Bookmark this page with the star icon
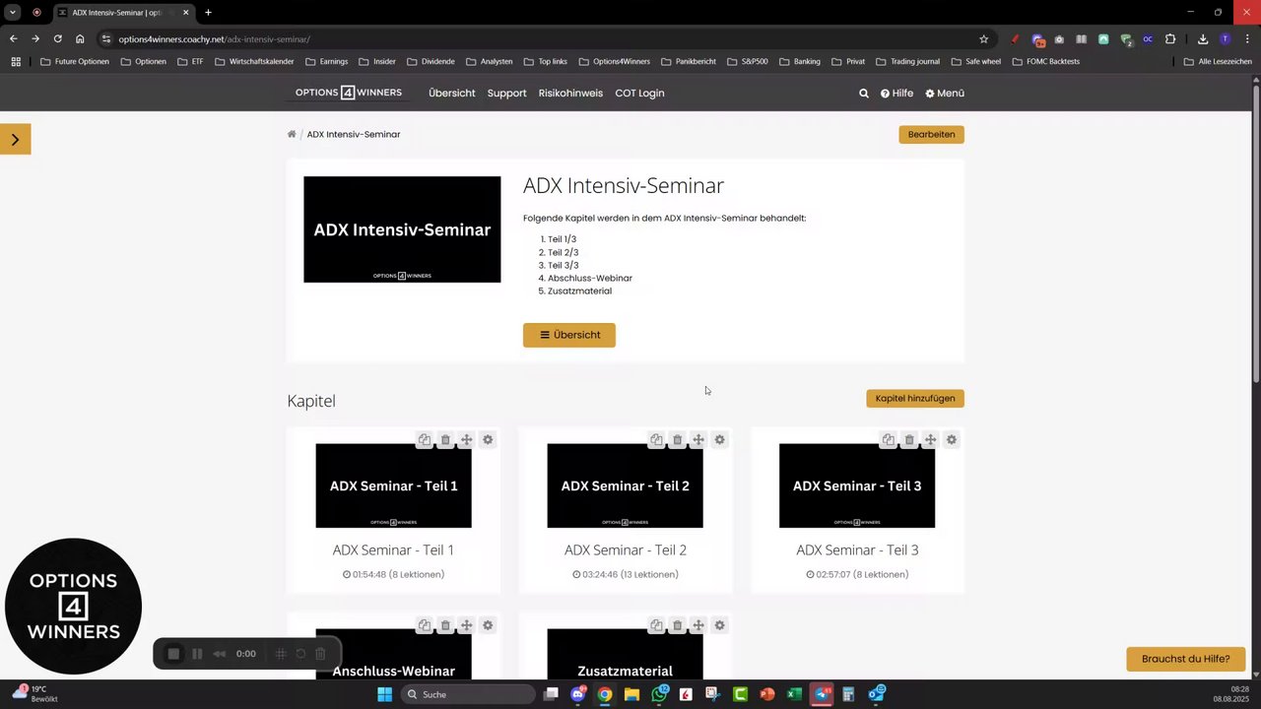1261x709 pixels. pyautogui.click(x=983, y=39)
